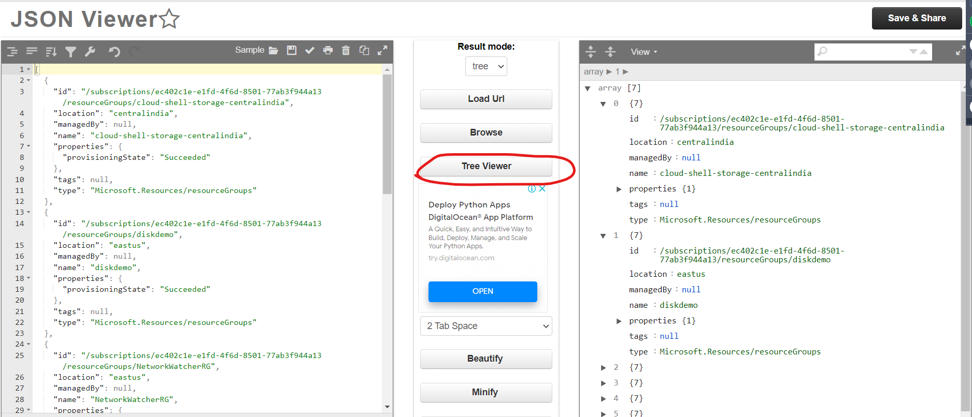
Task: Expand tree item 3
Action: pyautogui.click(x=603, y=383)
